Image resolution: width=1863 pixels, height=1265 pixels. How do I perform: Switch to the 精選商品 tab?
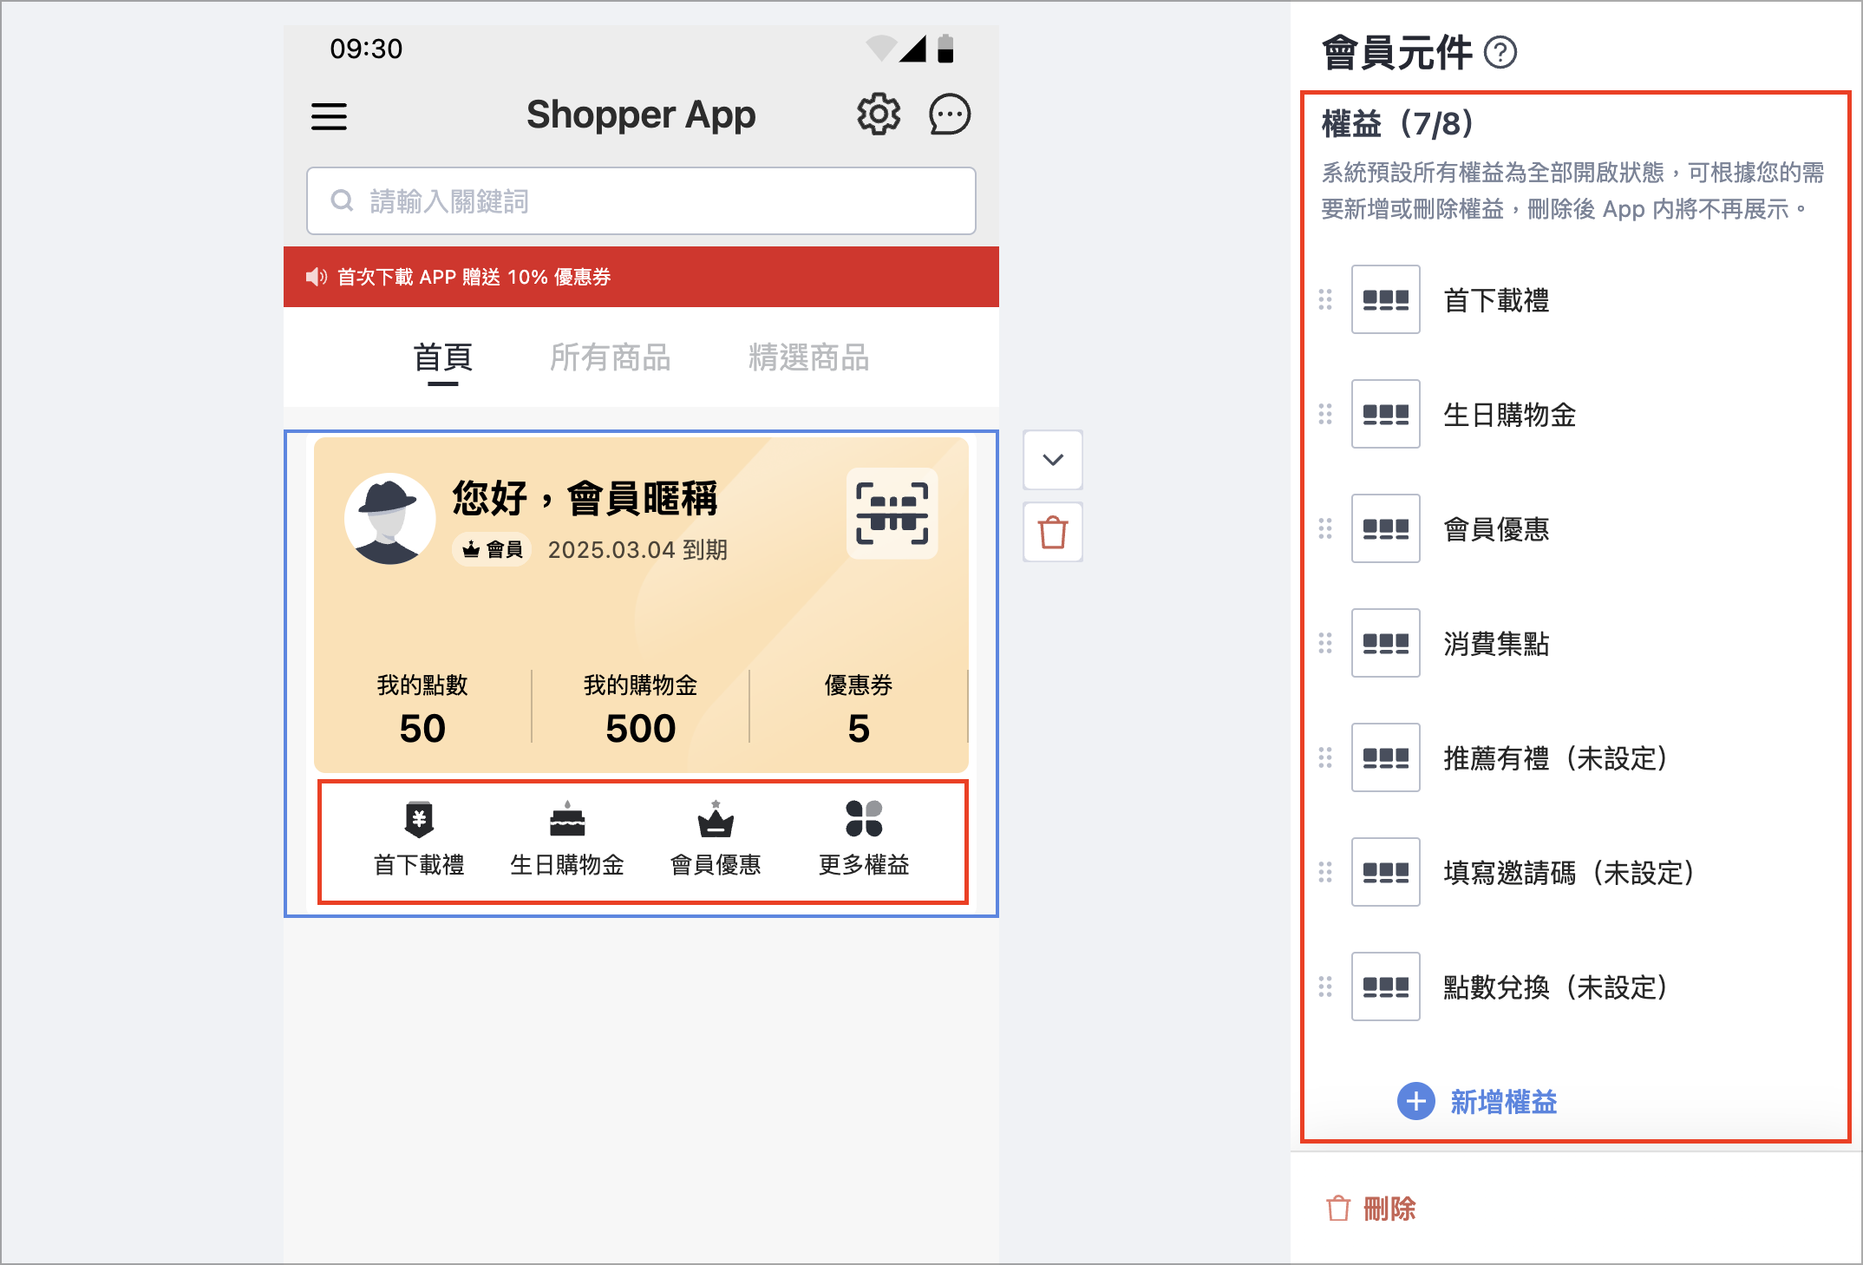pos(808,357)
